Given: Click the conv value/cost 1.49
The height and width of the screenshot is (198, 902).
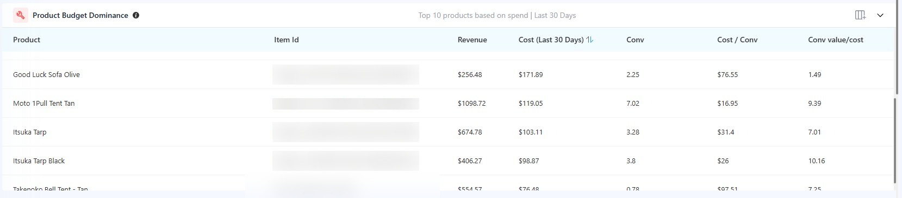Looking at the screenshot, I should (x=814, y=74).
